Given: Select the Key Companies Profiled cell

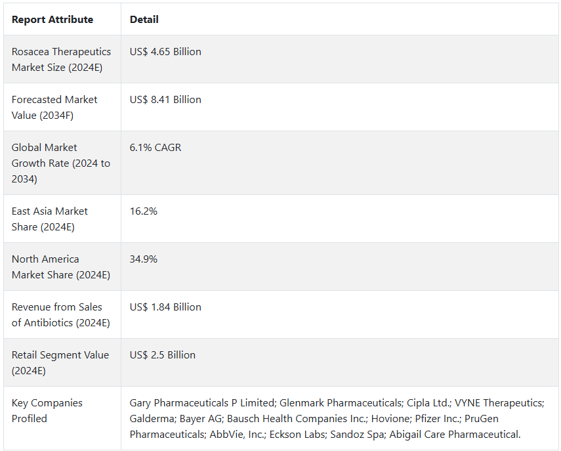Looking at the screenshot, I should click(x=62, y=418).
